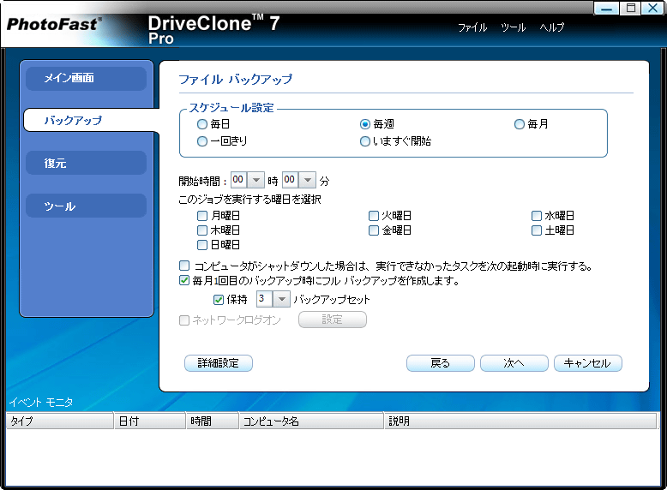The image size is (667, 490).
Task: Check the 水曜日 (Wednesday) checkbox
Action: click(x=537, y=216)
